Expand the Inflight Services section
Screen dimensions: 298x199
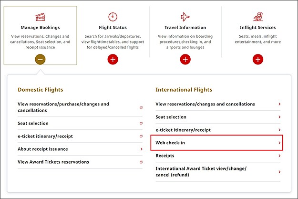(257, 60)
